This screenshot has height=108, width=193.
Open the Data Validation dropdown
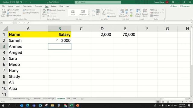pyautogui.click(x=129, y=16)
